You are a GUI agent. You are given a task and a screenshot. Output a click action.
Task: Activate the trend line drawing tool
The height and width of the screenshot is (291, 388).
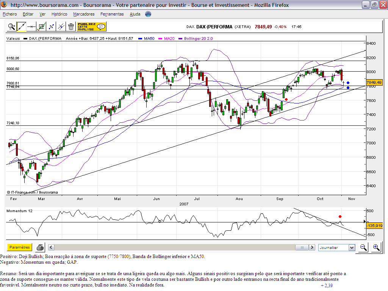pyautogui.click(x=22, y=27)
